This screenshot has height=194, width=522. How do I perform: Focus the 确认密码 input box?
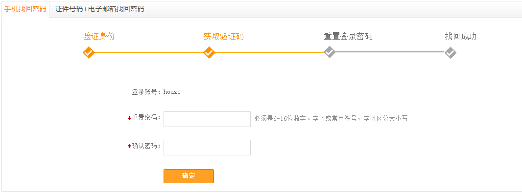click(x=207, y=148)
